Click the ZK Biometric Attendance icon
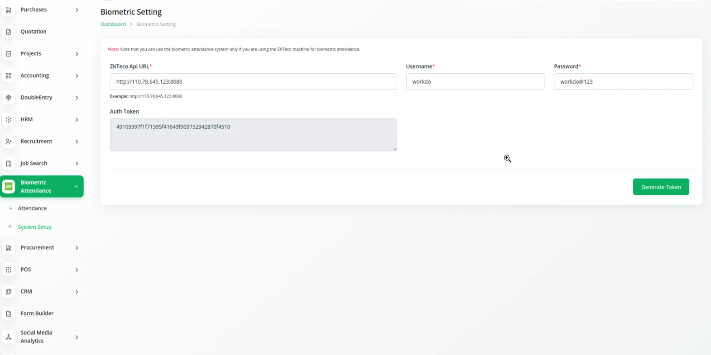The height and width of the screenshot is (355, 711). click(x=9, y=186)
